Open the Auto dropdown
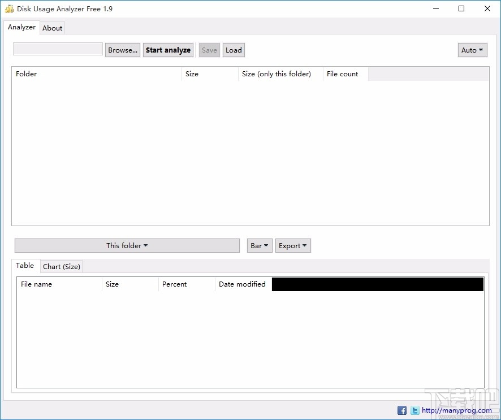Image resolution: width=501 pixels, height=420 pixels. click(472, 50)
